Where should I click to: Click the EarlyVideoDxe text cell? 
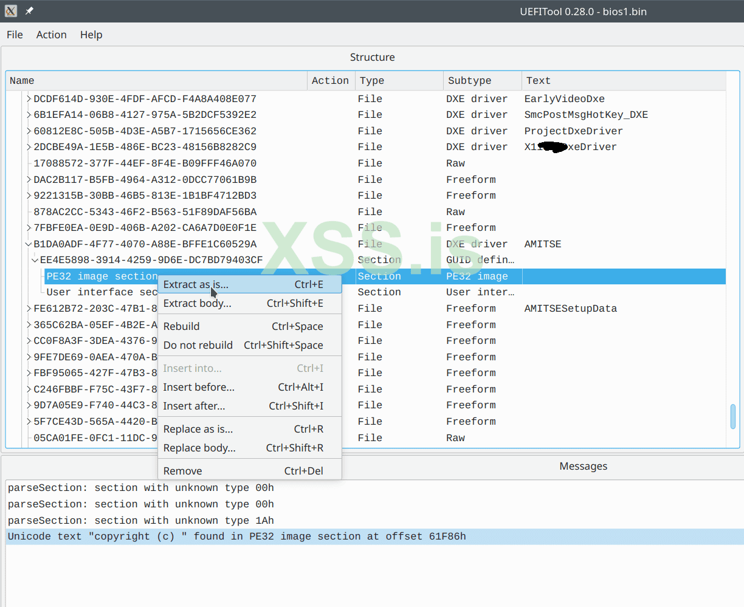click(x=564, y=98)
